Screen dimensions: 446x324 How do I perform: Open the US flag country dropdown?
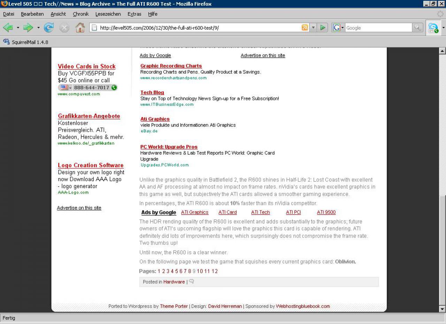pos(65,87)
